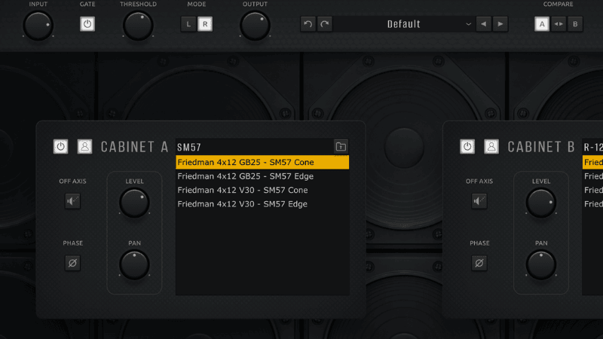Click Cabinet B microphone profile icon

[x=491, y=146]
